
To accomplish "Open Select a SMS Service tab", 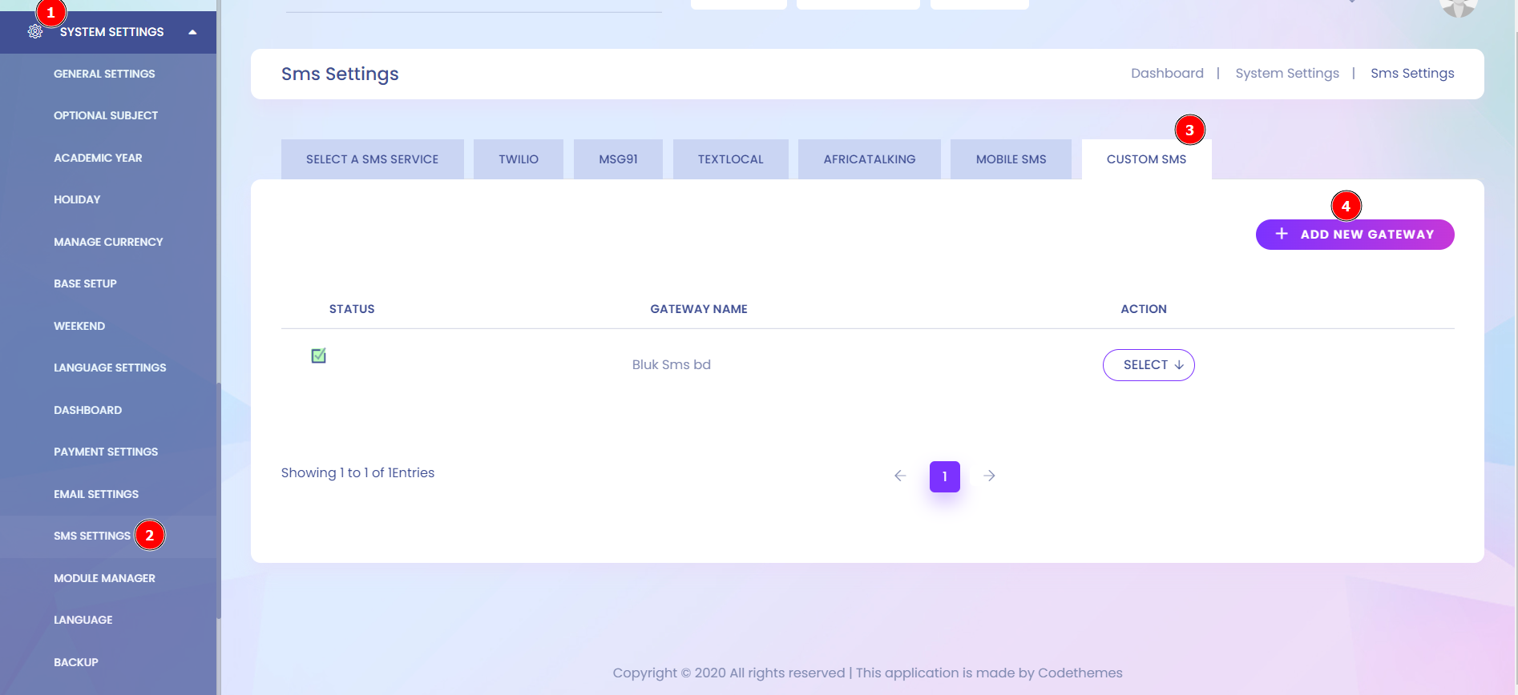I will coord(372,159).
